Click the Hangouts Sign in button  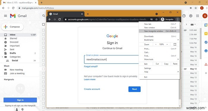[x=20, y=100]
